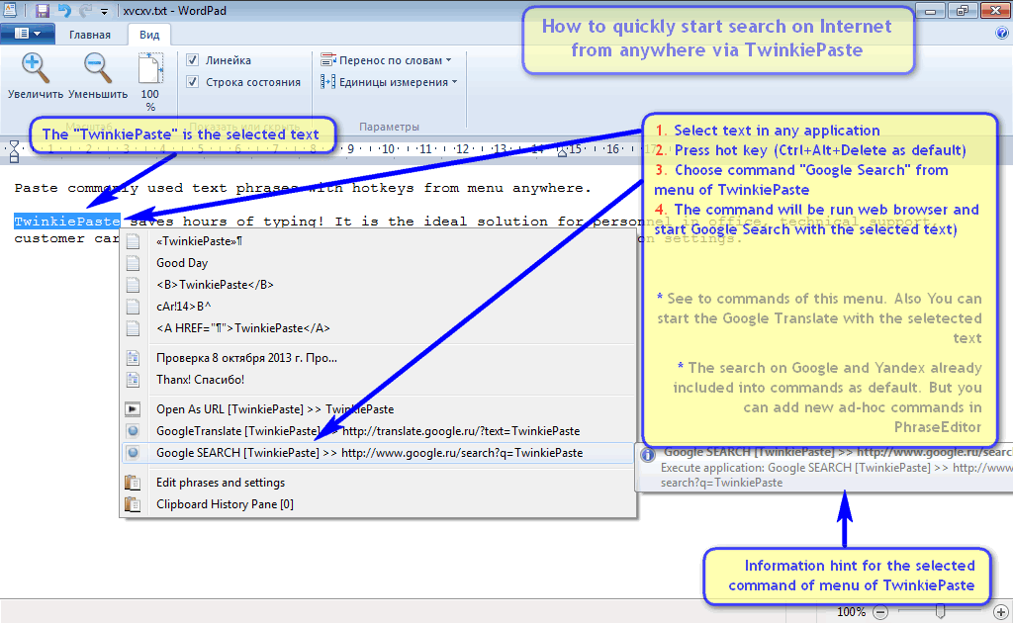Click the WordPad help question mark icon
Viewport: 1013px width, 624px height.
(x=1002, y=34)
